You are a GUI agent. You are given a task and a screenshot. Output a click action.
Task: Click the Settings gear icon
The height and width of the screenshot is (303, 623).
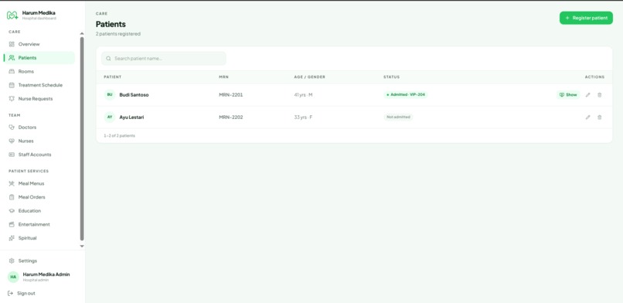pos(12,261)
